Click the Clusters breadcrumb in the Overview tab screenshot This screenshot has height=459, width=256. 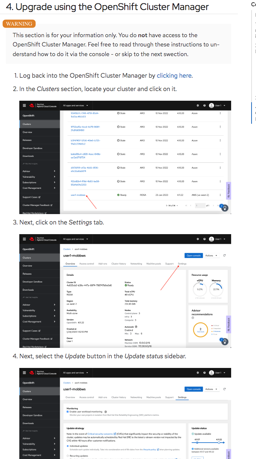67,249
